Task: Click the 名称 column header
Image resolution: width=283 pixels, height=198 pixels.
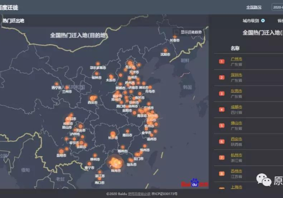Action: 235,48
